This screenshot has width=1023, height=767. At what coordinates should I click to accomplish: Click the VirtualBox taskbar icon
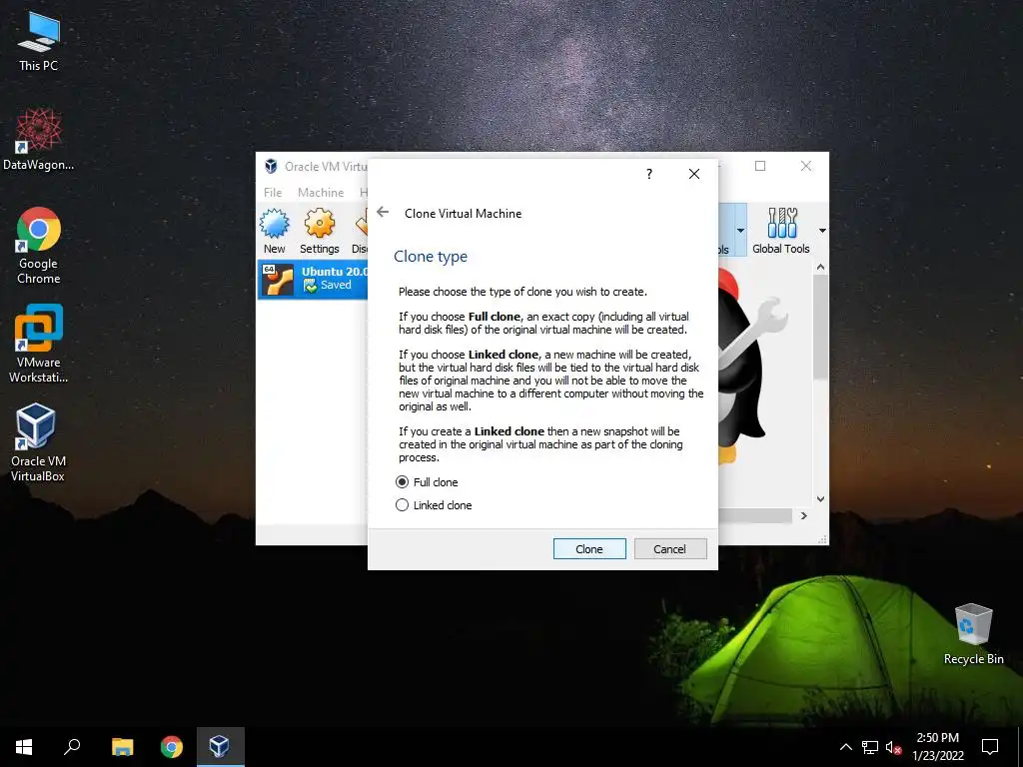point(220,747)
